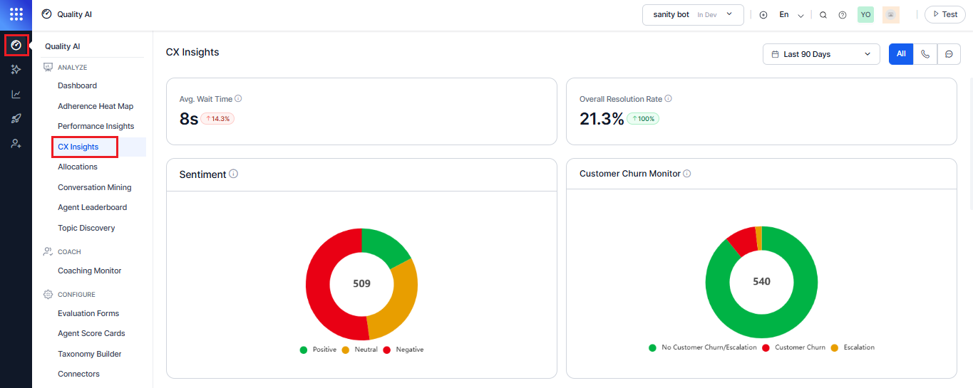Expand the En language dropdown
Image resolution: width=973 pixels, height=388 pixels.
(791, 15)
